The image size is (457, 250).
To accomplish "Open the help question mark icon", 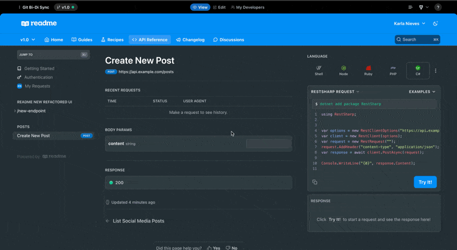I will click(x=438, y=7).
